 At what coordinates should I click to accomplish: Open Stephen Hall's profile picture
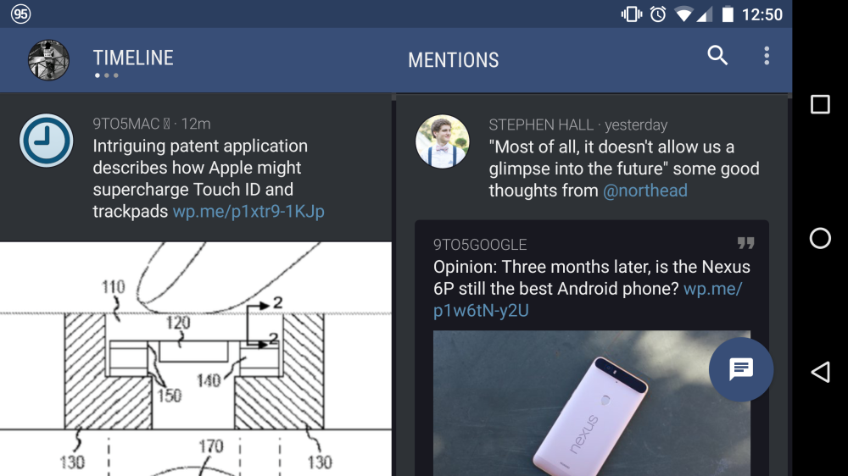443,141
